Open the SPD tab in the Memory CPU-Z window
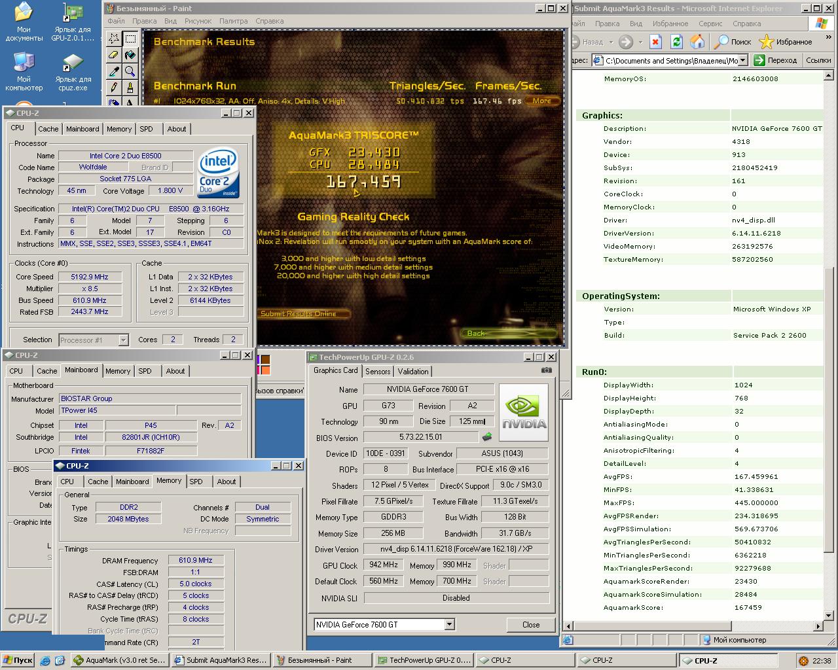The image size is (838, 670). 196,481
